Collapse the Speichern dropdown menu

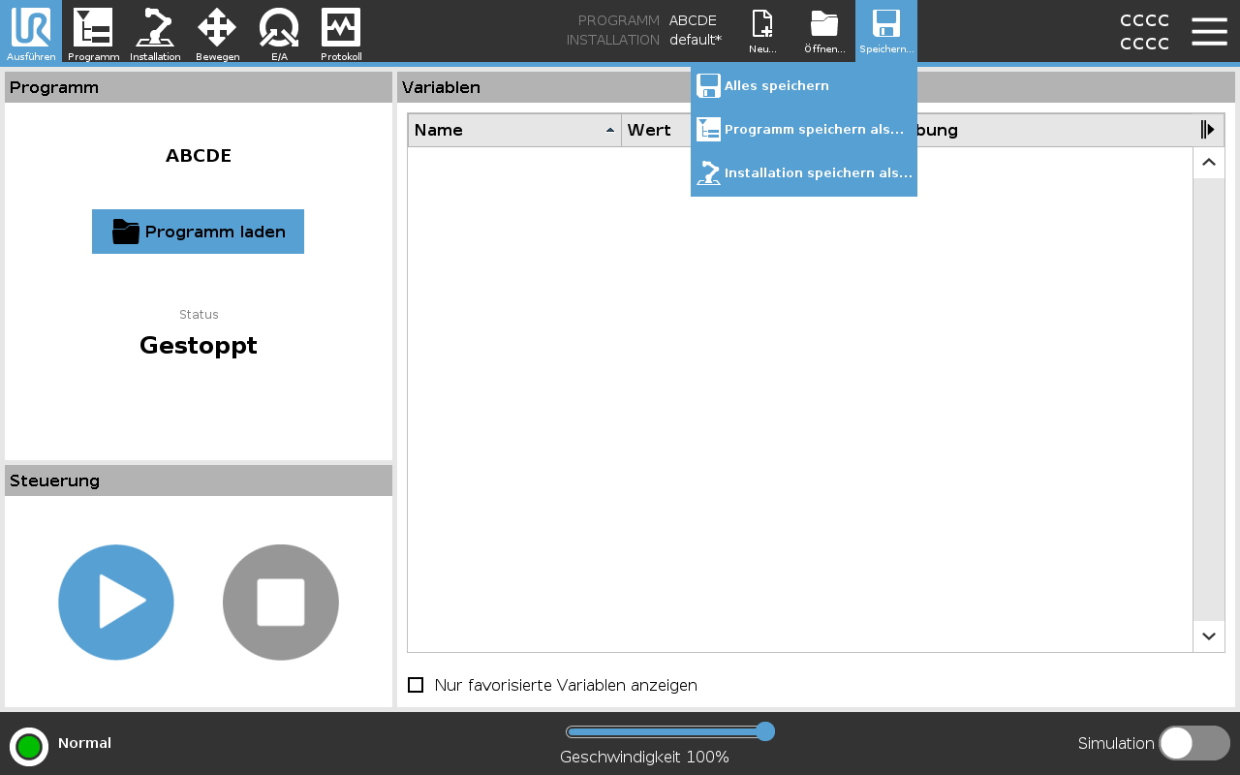[x=885, y=31]
